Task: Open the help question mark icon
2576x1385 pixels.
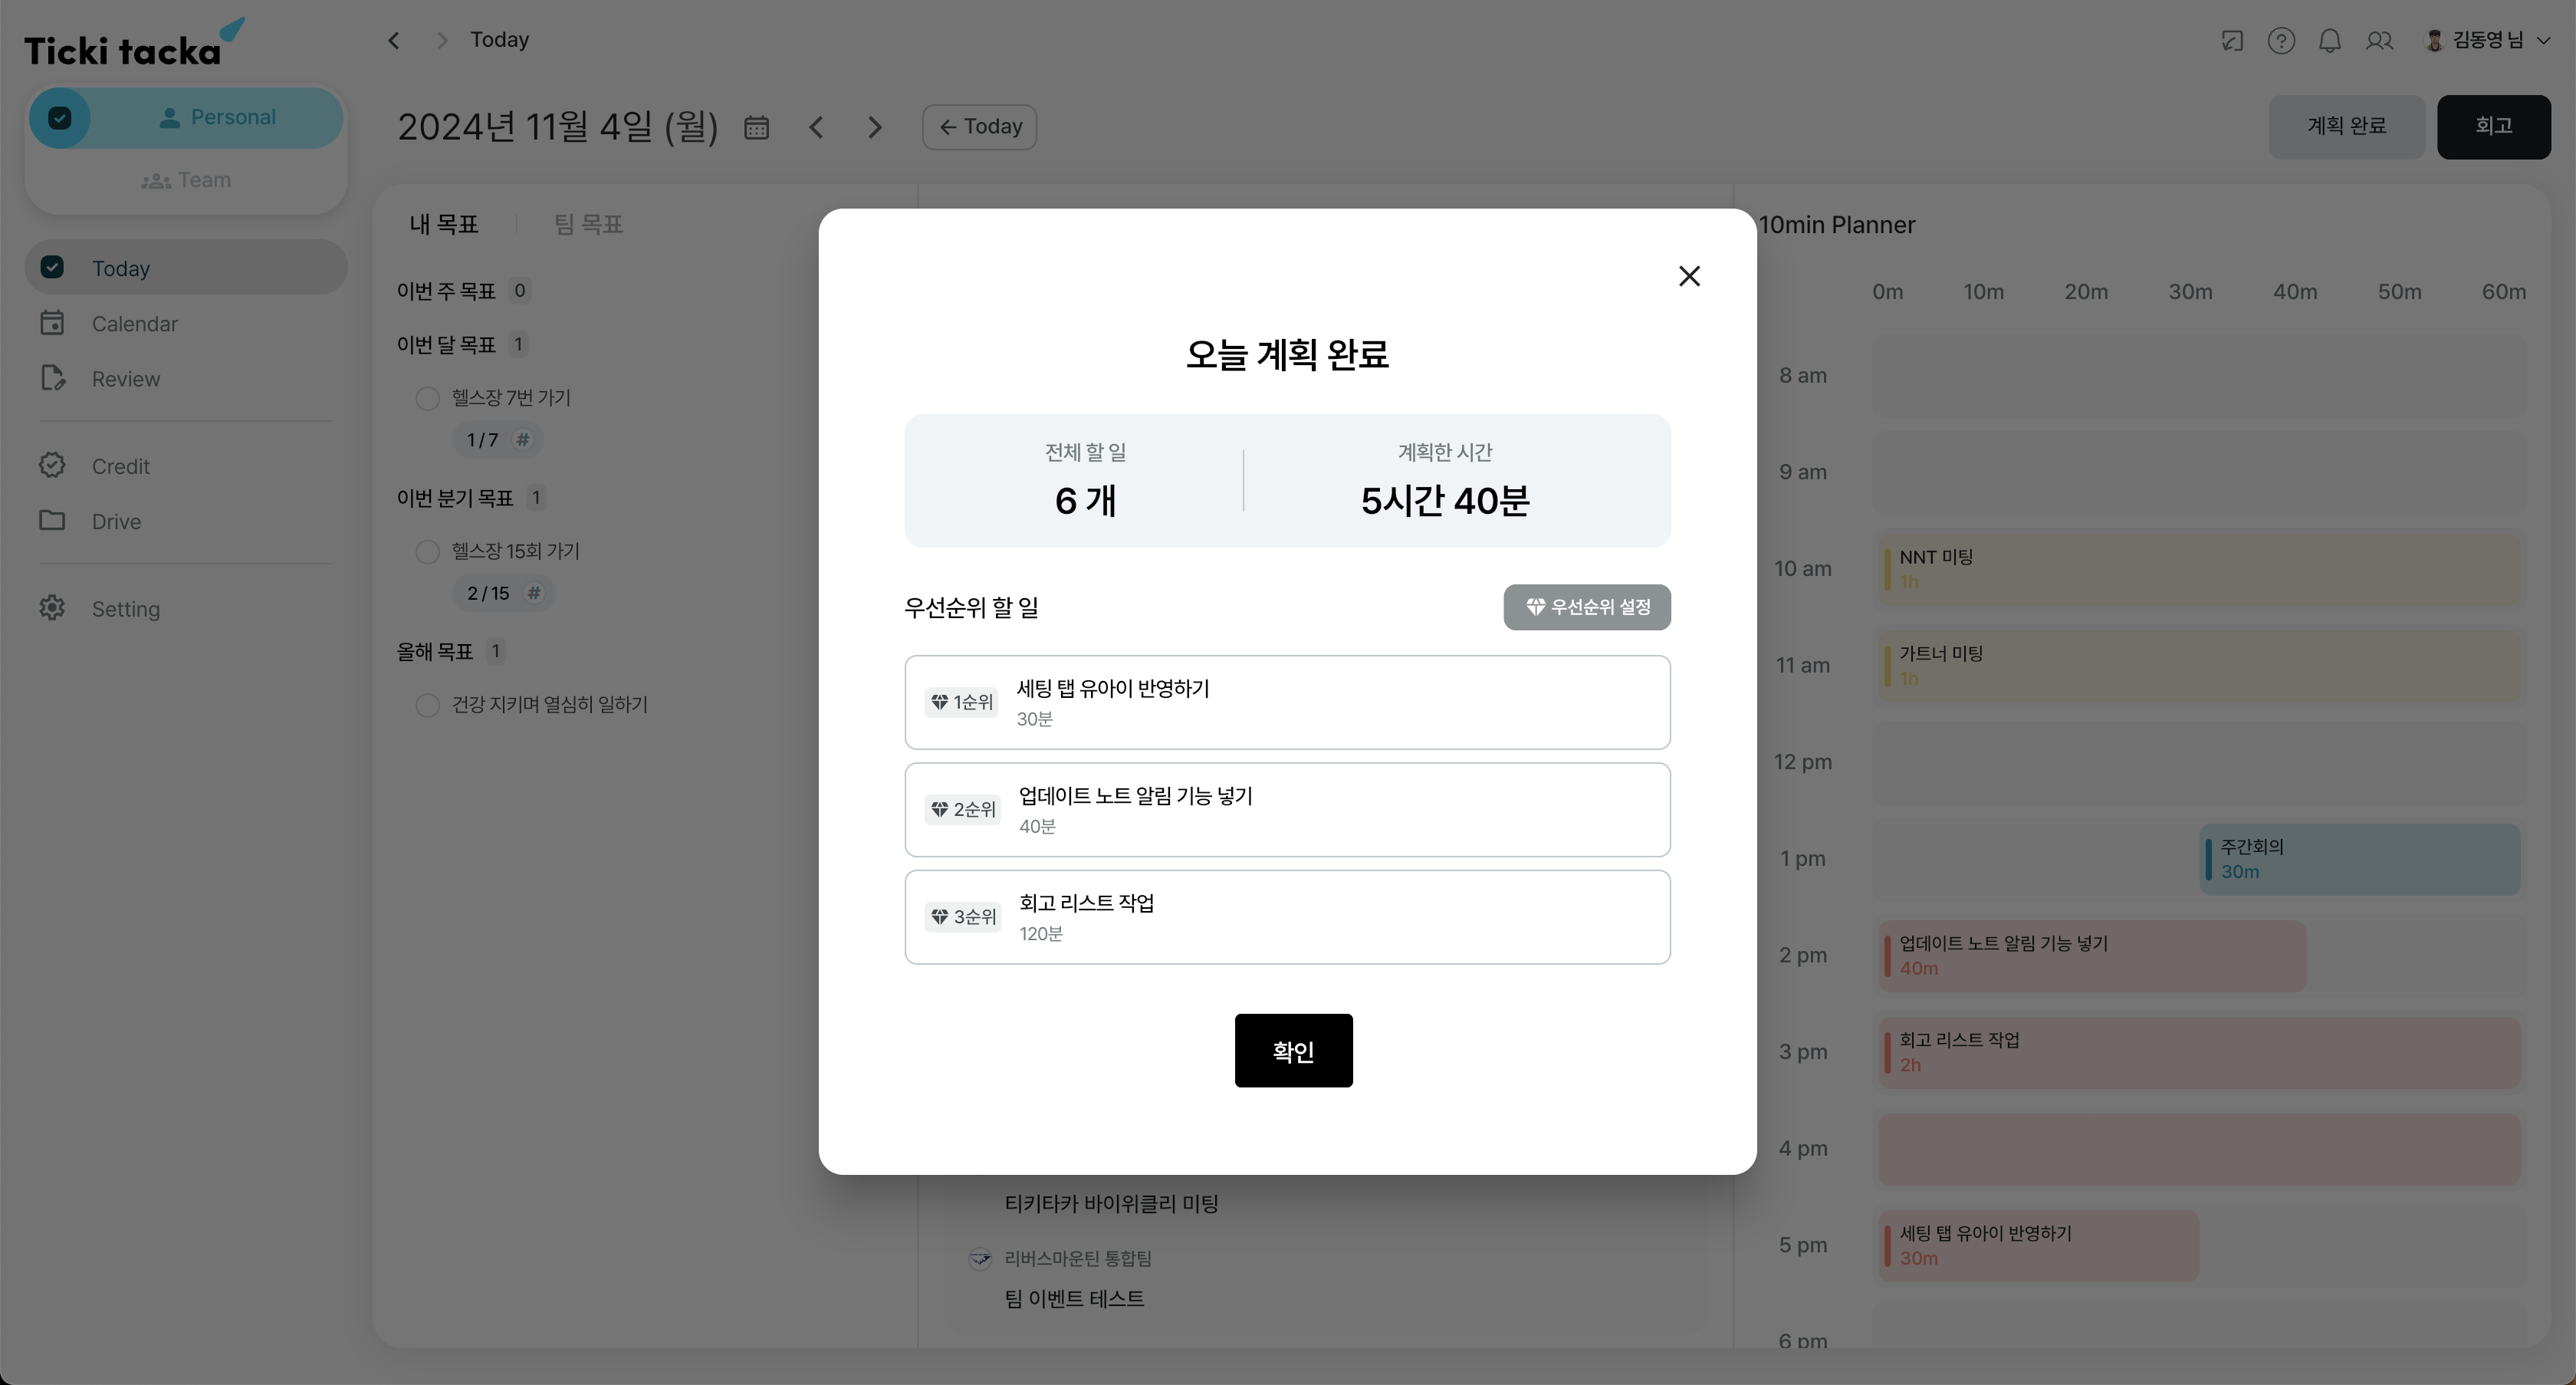Action: point(2280,41)
